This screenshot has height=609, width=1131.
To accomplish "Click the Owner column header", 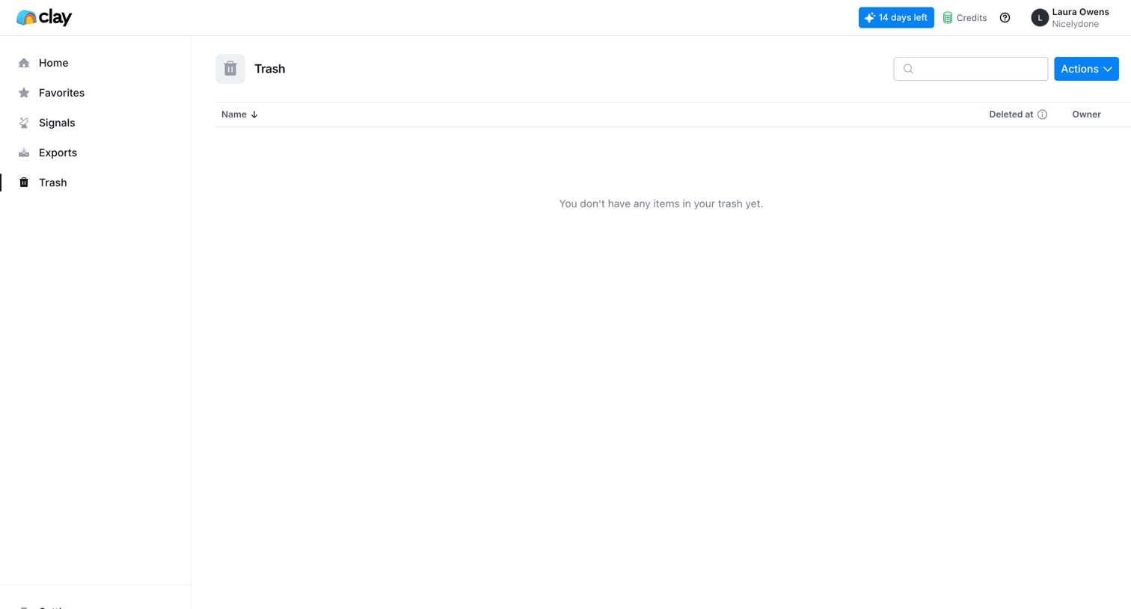I will [x=1086, y=114].
